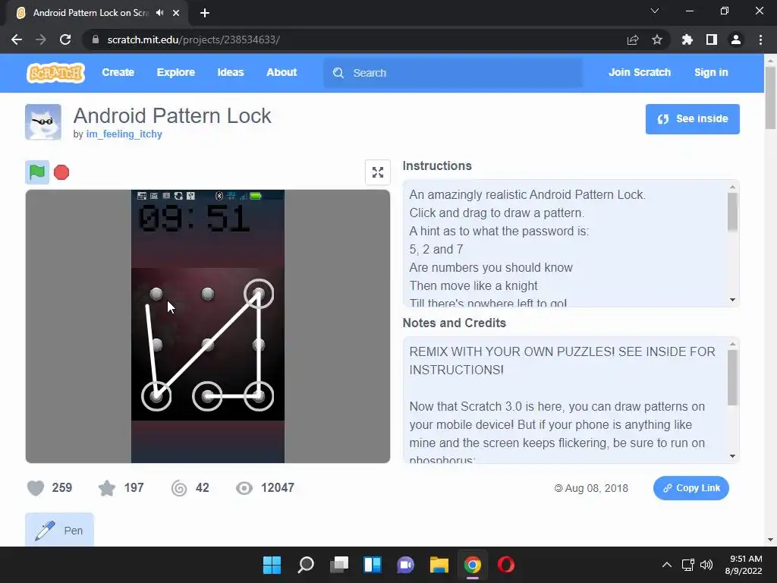Click the green flag to start project
The image size is (777, 583).
[x=37, y=172]
